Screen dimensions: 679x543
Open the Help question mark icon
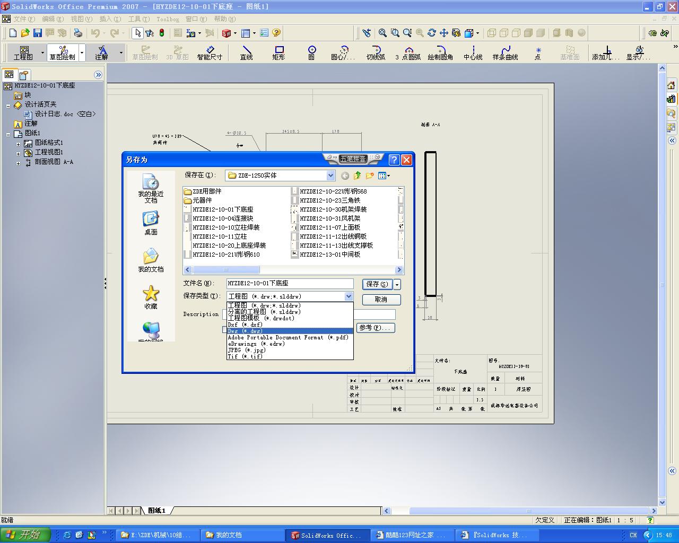coord(276,33)
